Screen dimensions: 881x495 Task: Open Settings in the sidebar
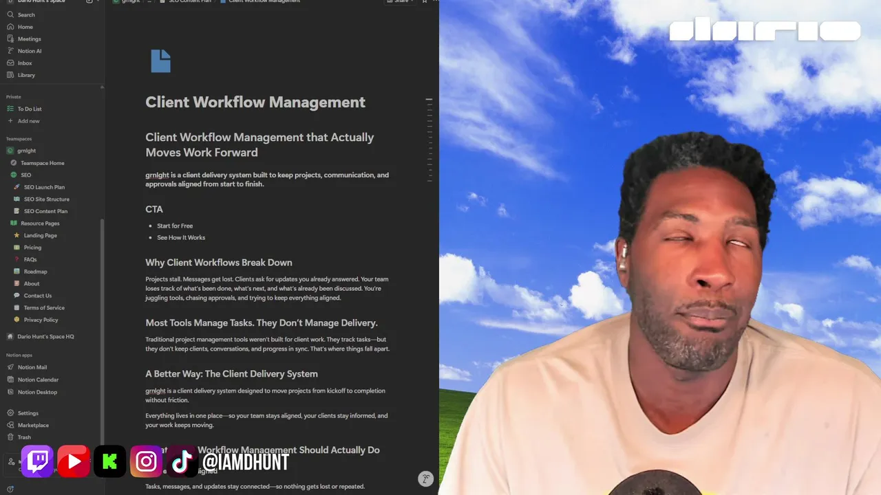28,413
